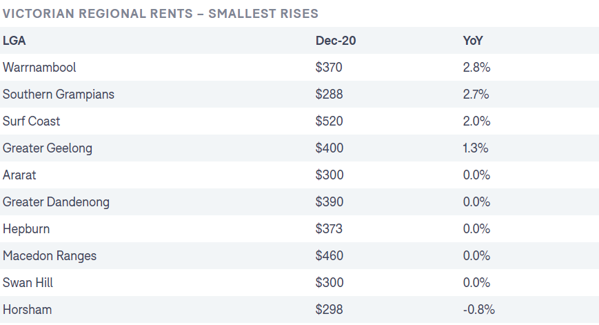Screen dimensions: 599x325
Task: Click the Dec-20 column header
Action: coord(336,41)
